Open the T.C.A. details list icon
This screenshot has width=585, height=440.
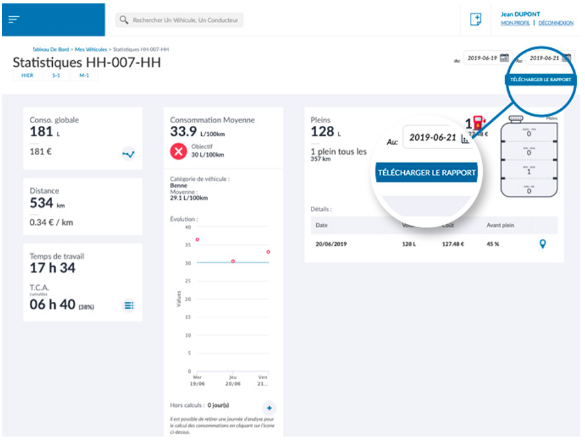(128, 305)
